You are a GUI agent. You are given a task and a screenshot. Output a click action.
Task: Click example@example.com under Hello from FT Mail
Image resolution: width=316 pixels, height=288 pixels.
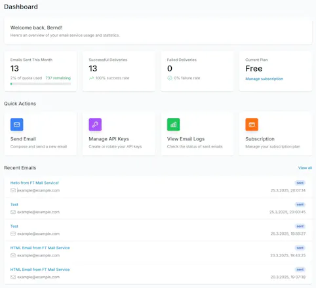39,190
